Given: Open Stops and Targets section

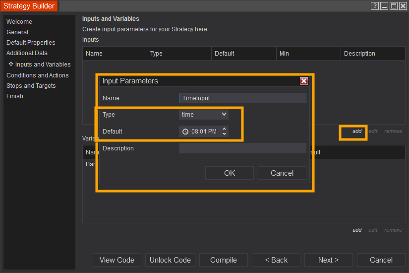Looking at the screenshot, I should click(x=31, y=86).
